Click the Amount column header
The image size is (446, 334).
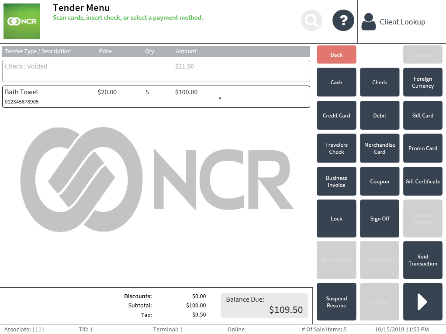coord(186,51)
